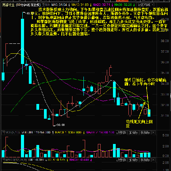Select the tallest cyan candlestick near 40.49
Screen dimensions: 171x171
coord(23,41)
